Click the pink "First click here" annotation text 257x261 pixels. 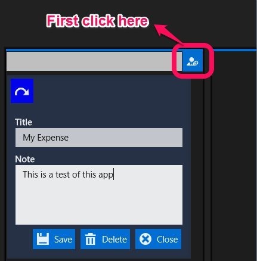pyautogui.click(x=97, y=21)
